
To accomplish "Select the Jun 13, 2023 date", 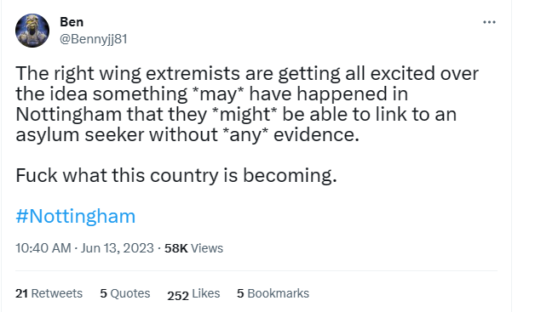I will coord(117,248).
